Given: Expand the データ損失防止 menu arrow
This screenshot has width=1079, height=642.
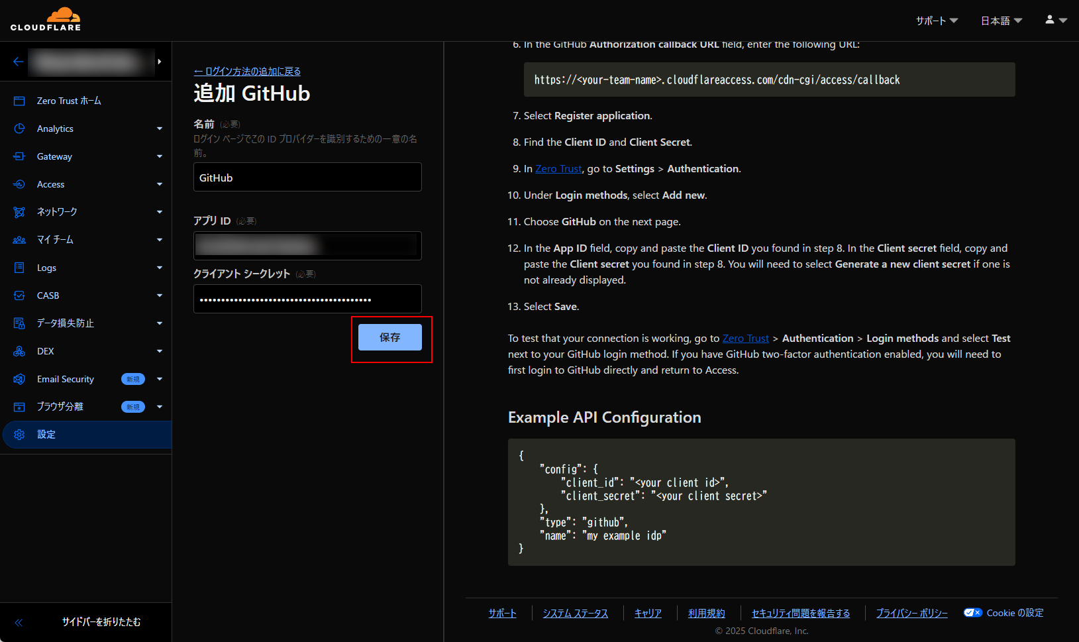Looking at the screenshot, I should [160, 323].
